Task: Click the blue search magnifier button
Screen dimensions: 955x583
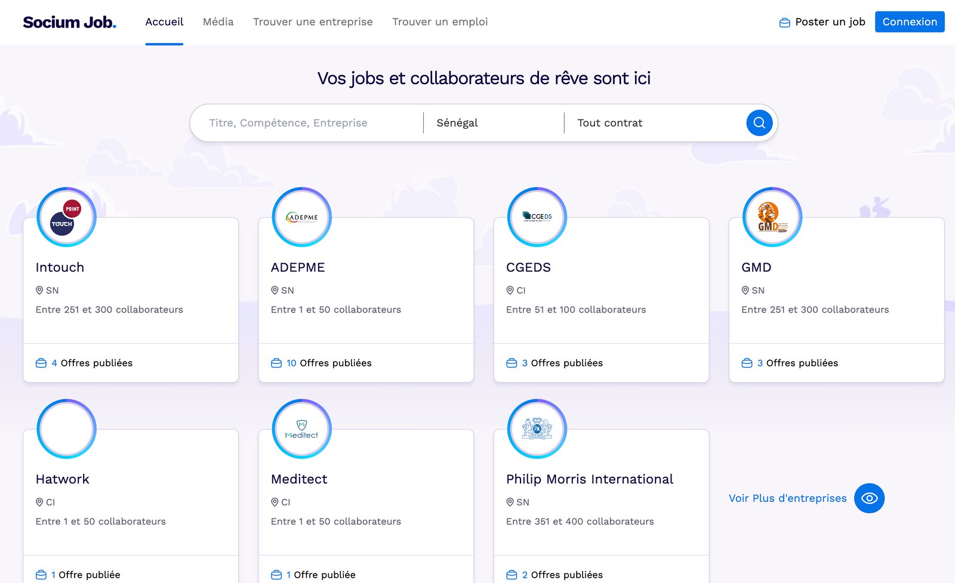Action: pyautogui.click(x=759, y=123)
